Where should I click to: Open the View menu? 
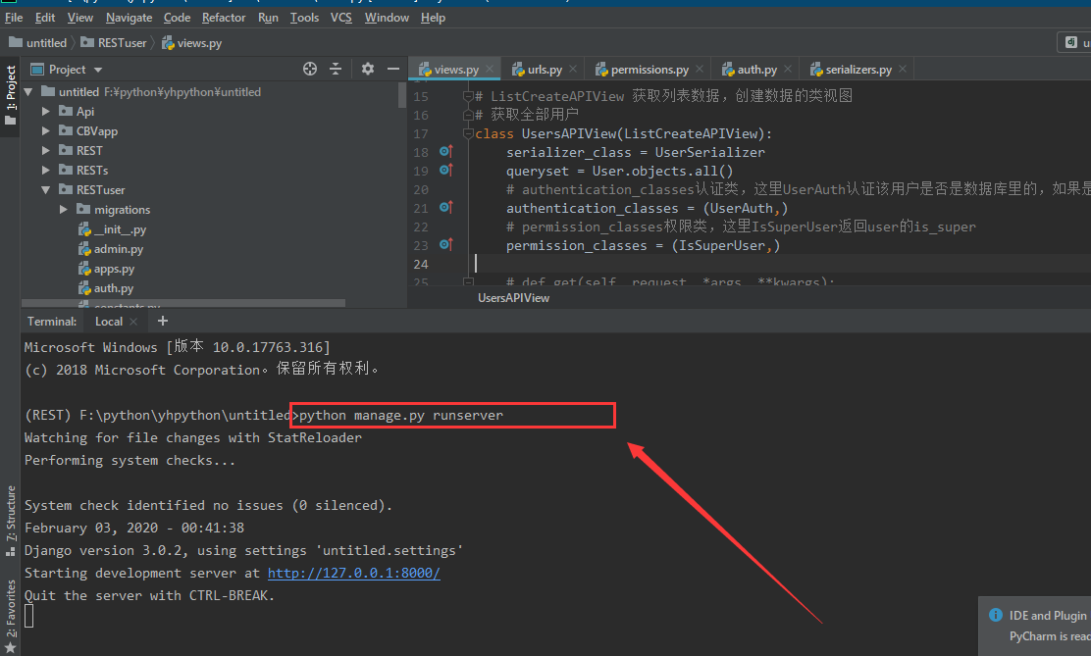(80, 18)
